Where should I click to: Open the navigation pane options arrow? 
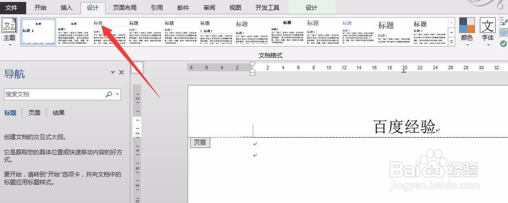coord(113,72)
